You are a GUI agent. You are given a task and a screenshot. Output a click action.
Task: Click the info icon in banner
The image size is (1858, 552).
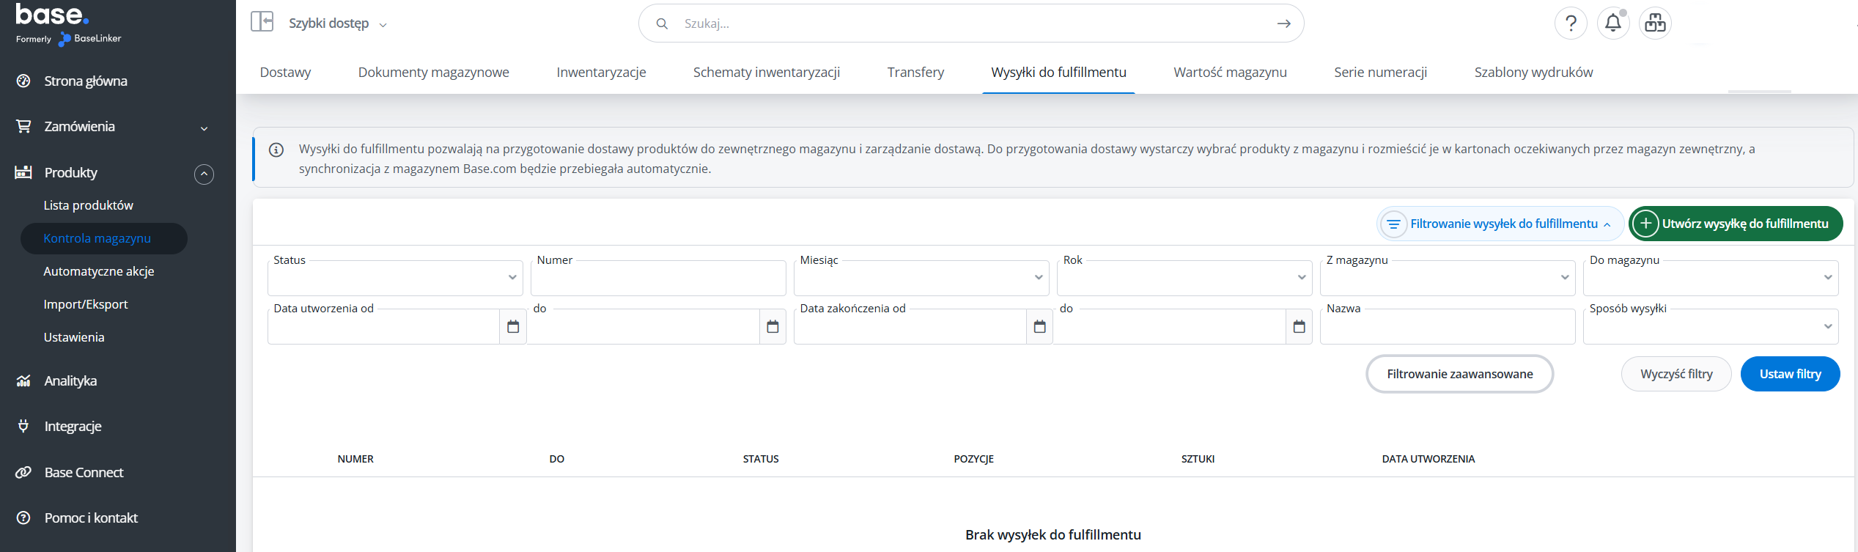click(276, 150)
